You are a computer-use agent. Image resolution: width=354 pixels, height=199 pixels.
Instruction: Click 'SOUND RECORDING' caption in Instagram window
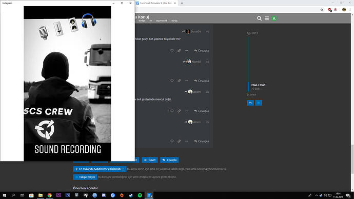[68, 149]
